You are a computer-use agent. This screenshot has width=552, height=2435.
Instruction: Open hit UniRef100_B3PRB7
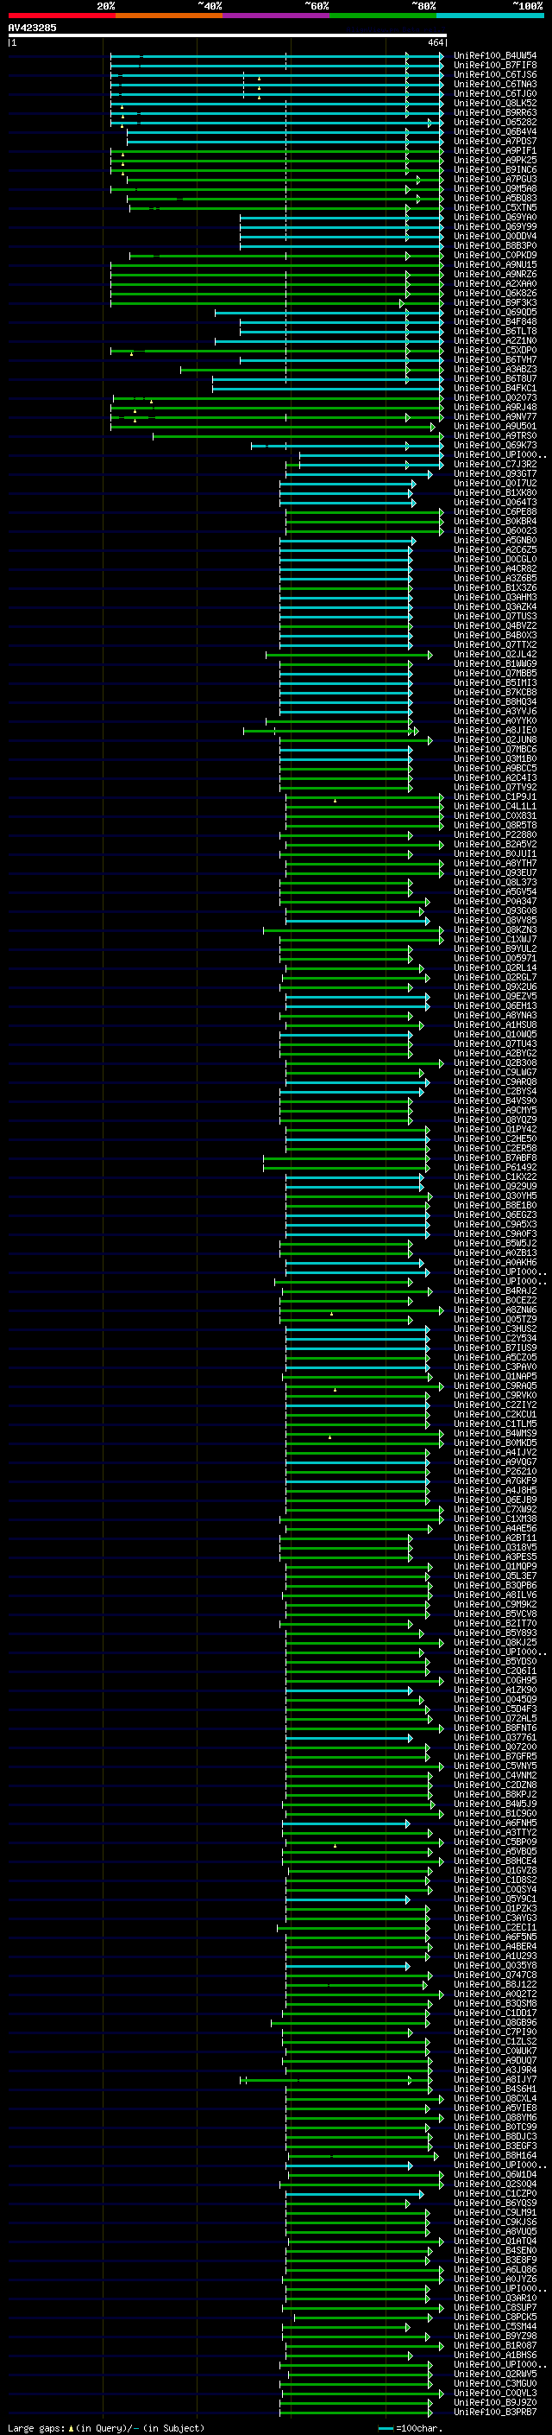(495, 2412)
